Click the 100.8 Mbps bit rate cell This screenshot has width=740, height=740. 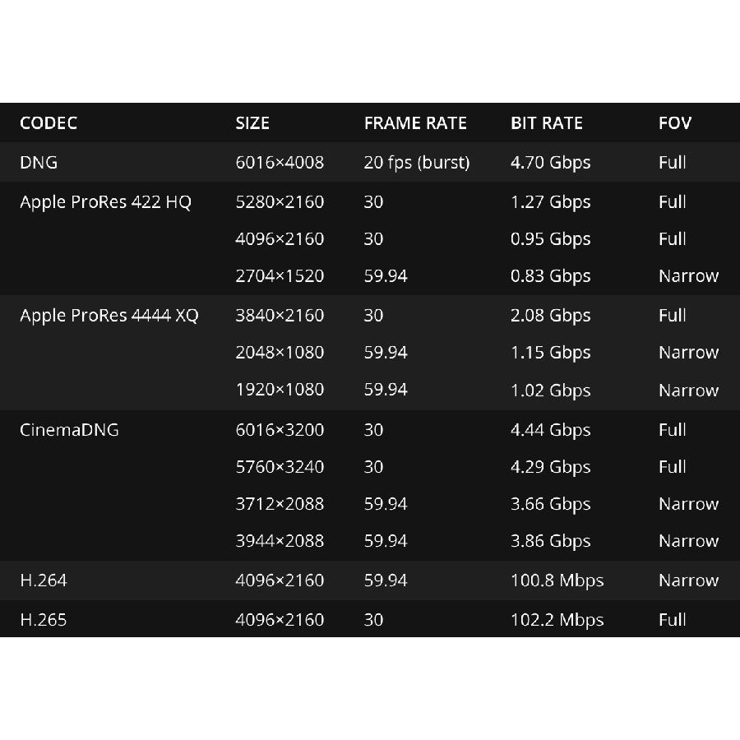557,580
